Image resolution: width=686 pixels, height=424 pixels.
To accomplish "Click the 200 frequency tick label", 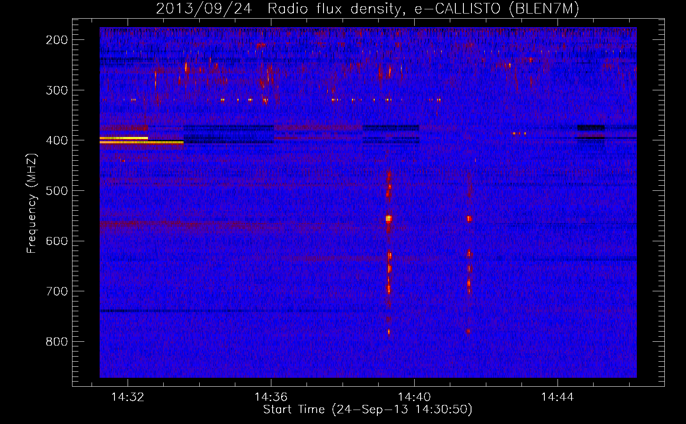I will click(57, 40).
